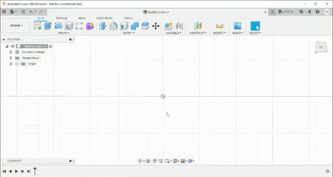This screenshot has width=333, height=177.
Task: Select the Measure tool
Action: tap(220, 26)
